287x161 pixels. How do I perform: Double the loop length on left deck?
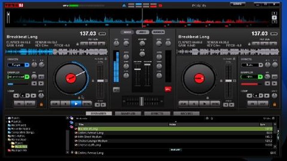34,95
